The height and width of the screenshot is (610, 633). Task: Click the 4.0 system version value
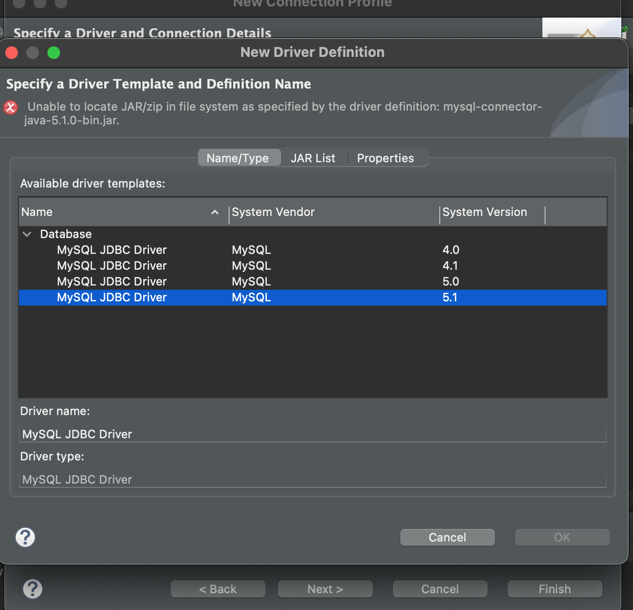click(451, 250)
